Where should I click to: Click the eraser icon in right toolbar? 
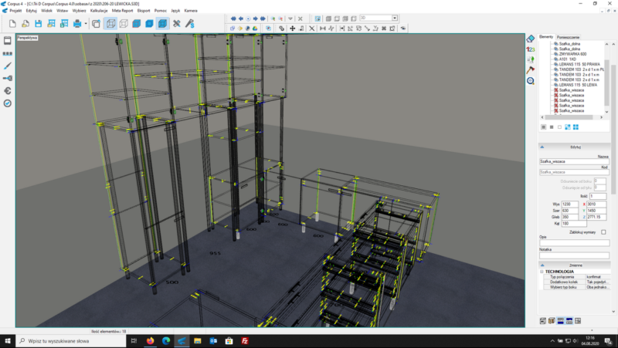(531, 38)
